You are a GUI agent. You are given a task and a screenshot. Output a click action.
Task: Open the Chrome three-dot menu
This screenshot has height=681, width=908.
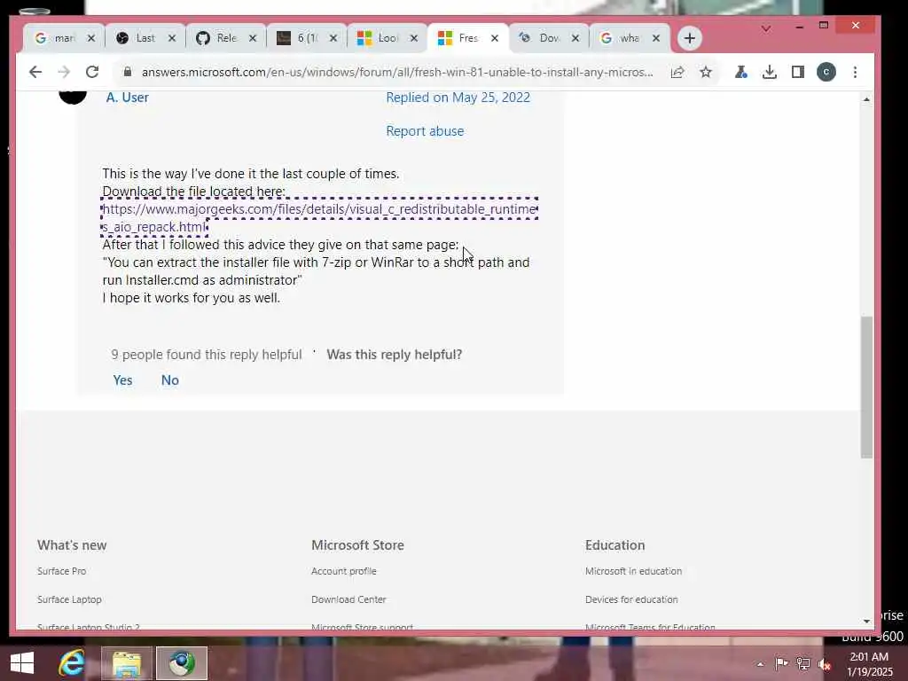pos(856,72)
